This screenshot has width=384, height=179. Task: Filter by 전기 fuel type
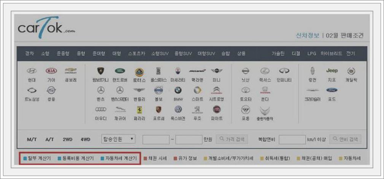click(x=351, y=54)
